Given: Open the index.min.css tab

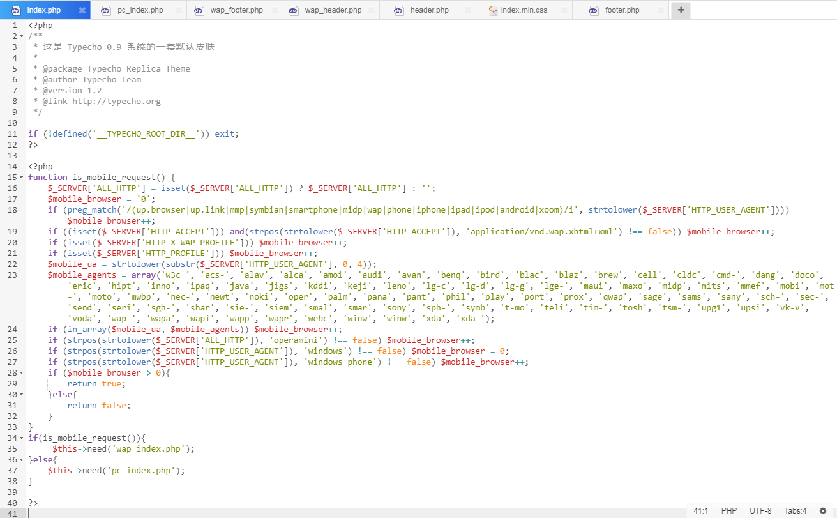Looking at the screenshot, I should [524, 10].
